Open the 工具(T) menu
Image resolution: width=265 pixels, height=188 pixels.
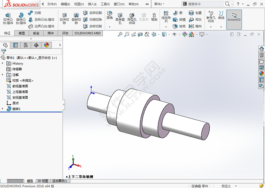tap(105, 4)
